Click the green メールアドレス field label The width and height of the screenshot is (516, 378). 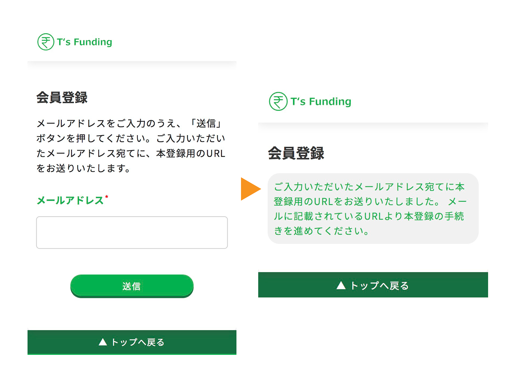(70, 200)
